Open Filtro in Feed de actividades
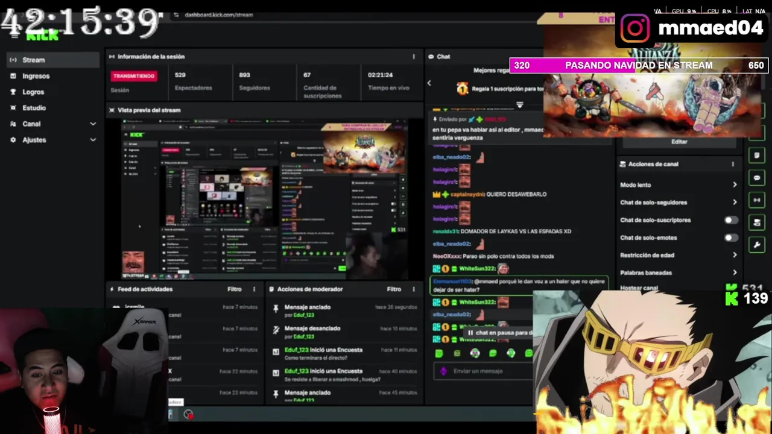Screen dimensions: 772x434 pos(235,289)
